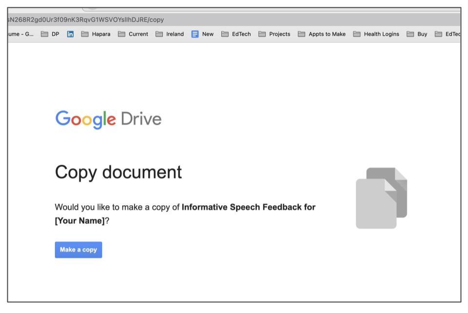Click the copy document pages icon

coord(381,198)
